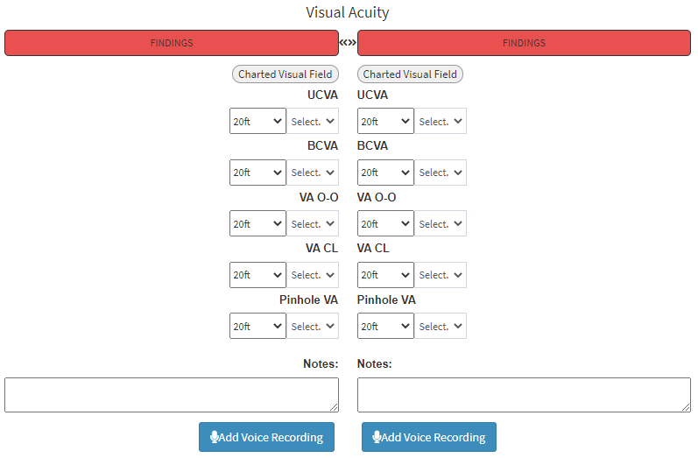Open right VA O-O 20ft dropdown

385,224
